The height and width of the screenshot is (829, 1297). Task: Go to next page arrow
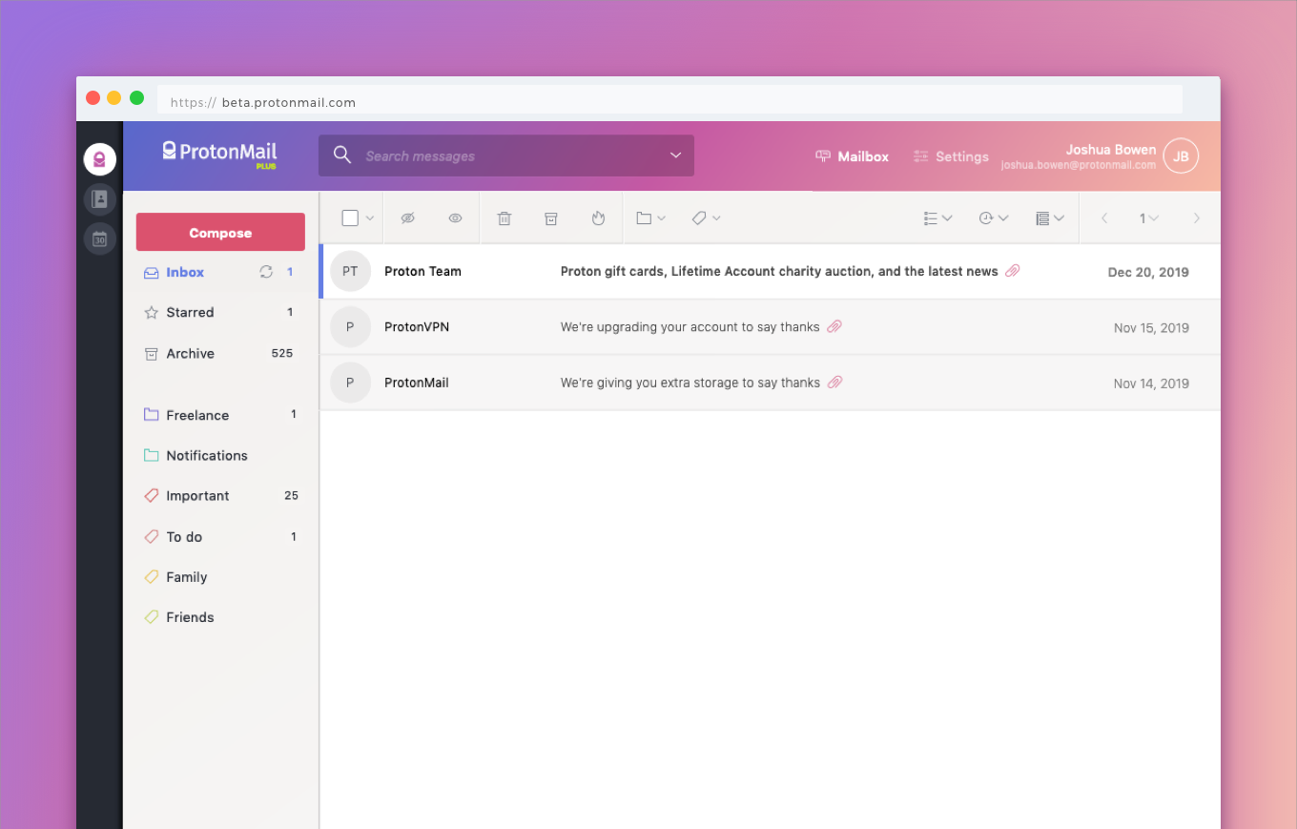(1197, 218)
